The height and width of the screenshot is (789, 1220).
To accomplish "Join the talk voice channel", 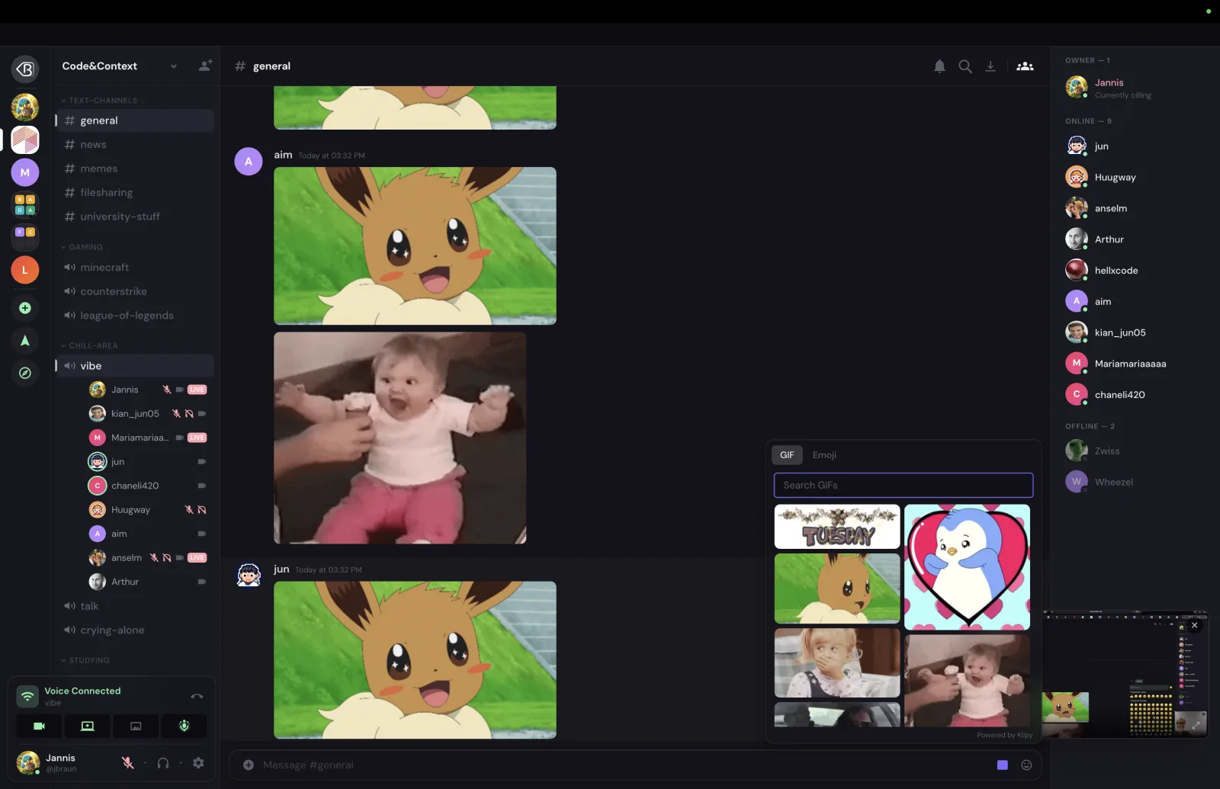I will 135,606.
